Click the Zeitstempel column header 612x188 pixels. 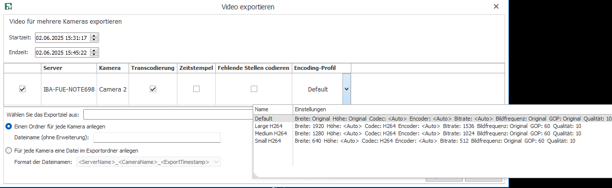196,68
